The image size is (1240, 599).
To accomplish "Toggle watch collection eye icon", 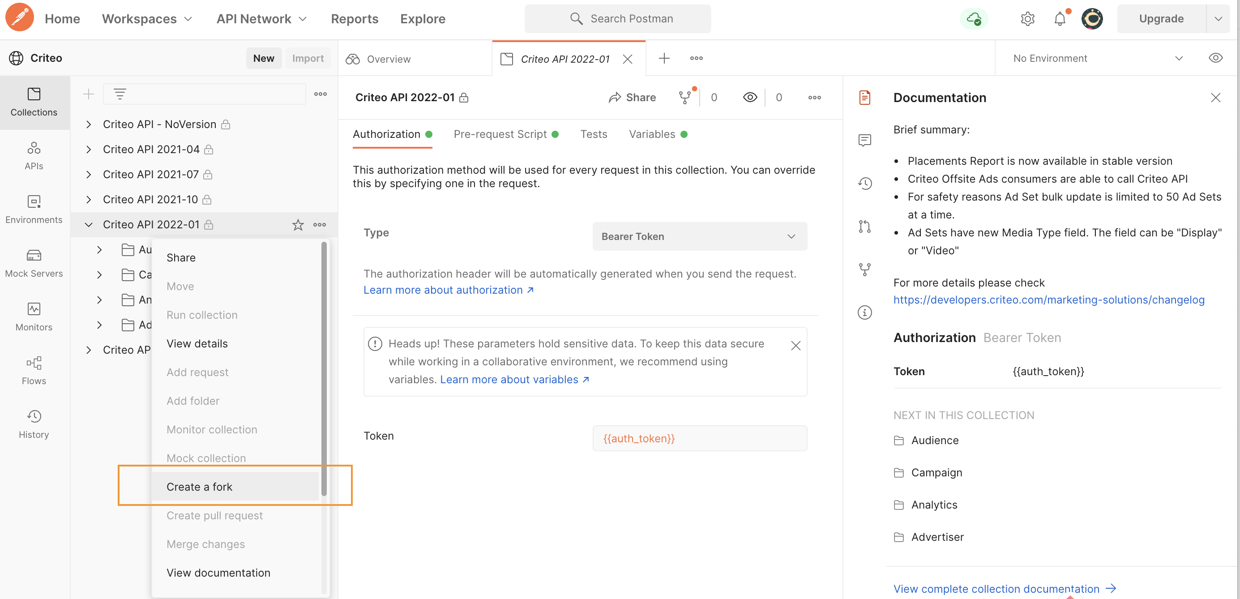I will tap(750, 97).
